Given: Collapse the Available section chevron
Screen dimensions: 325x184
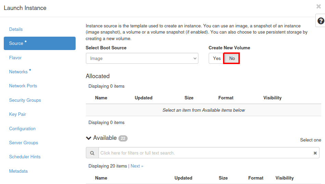Looking at the screenshot, I should (89, 138).
